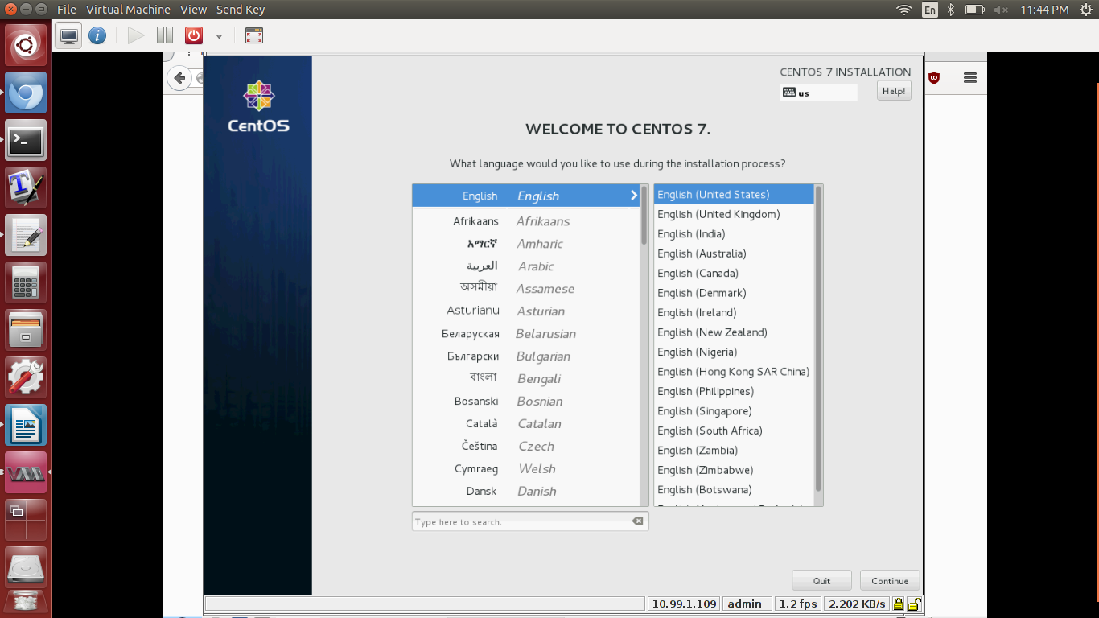Viewport: 1099px width, 618px height.
Task: Open virtual hardware details info icon
Action: pos(97,35)
